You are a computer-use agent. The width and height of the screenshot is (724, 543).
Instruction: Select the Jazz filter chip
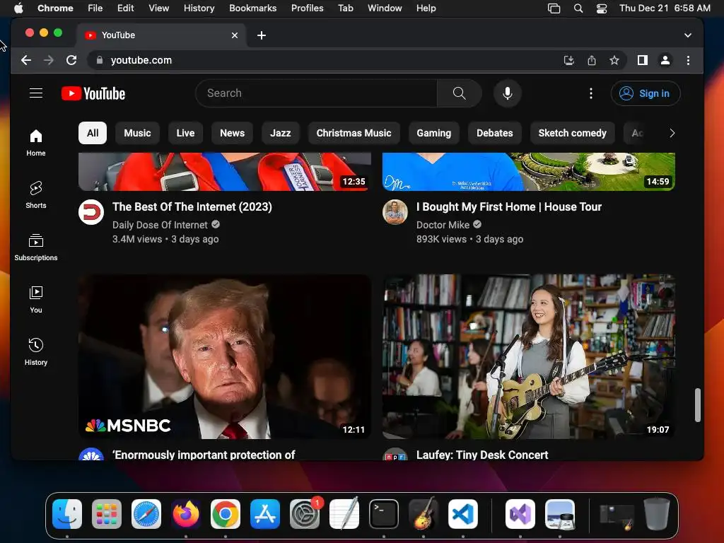tap(280, 133)
